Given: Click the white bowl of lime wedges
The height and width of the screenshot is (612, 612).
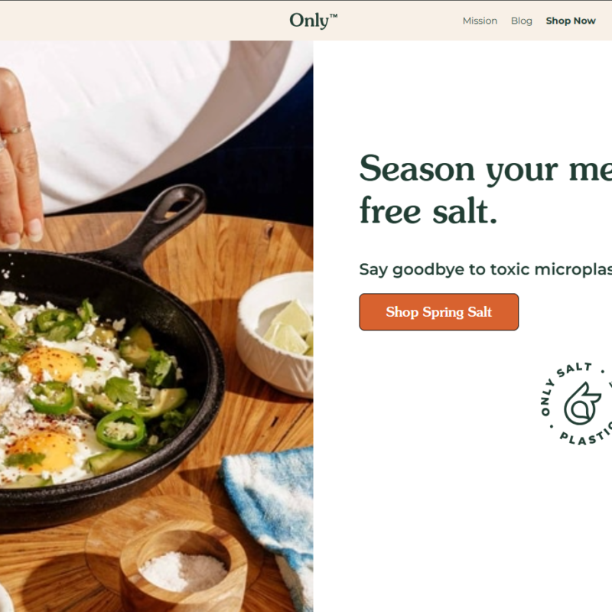Looking at the screenshot, I should 277,335.
